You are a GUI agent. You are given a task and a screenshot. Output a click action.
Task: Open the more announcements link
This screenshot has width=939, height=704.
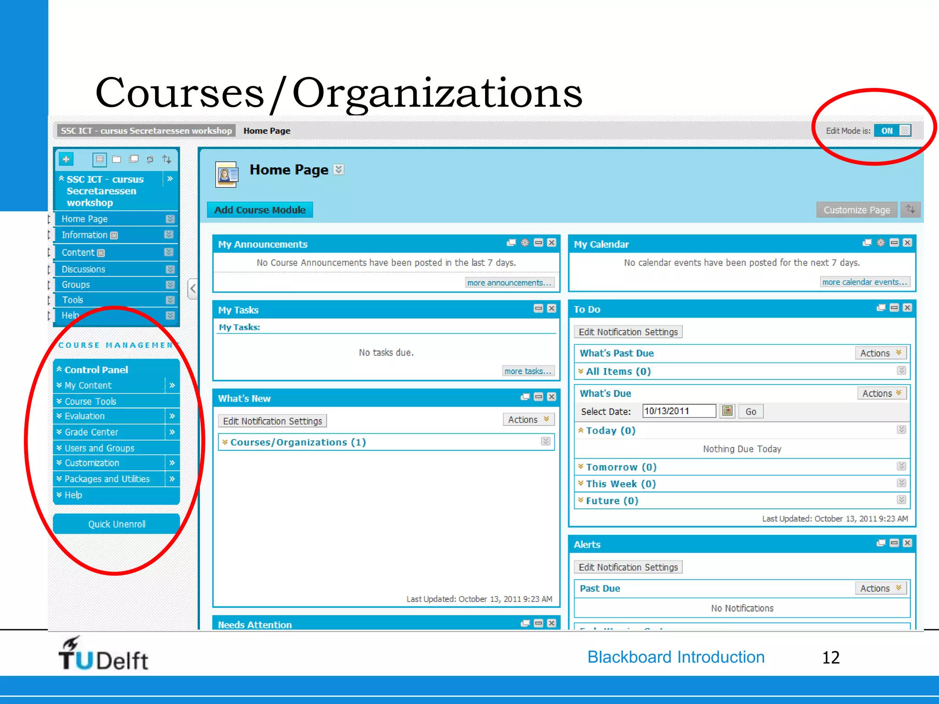click(x=509, y=282)
